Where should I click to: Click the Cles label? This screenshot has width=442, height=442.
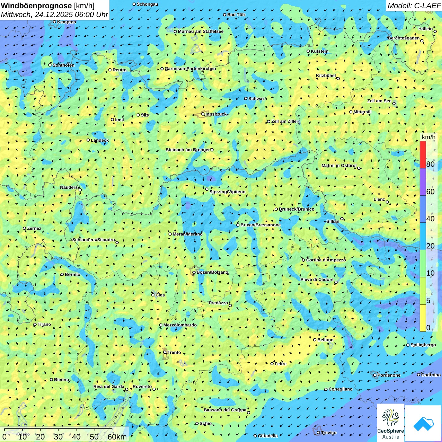tap(160, 295)
